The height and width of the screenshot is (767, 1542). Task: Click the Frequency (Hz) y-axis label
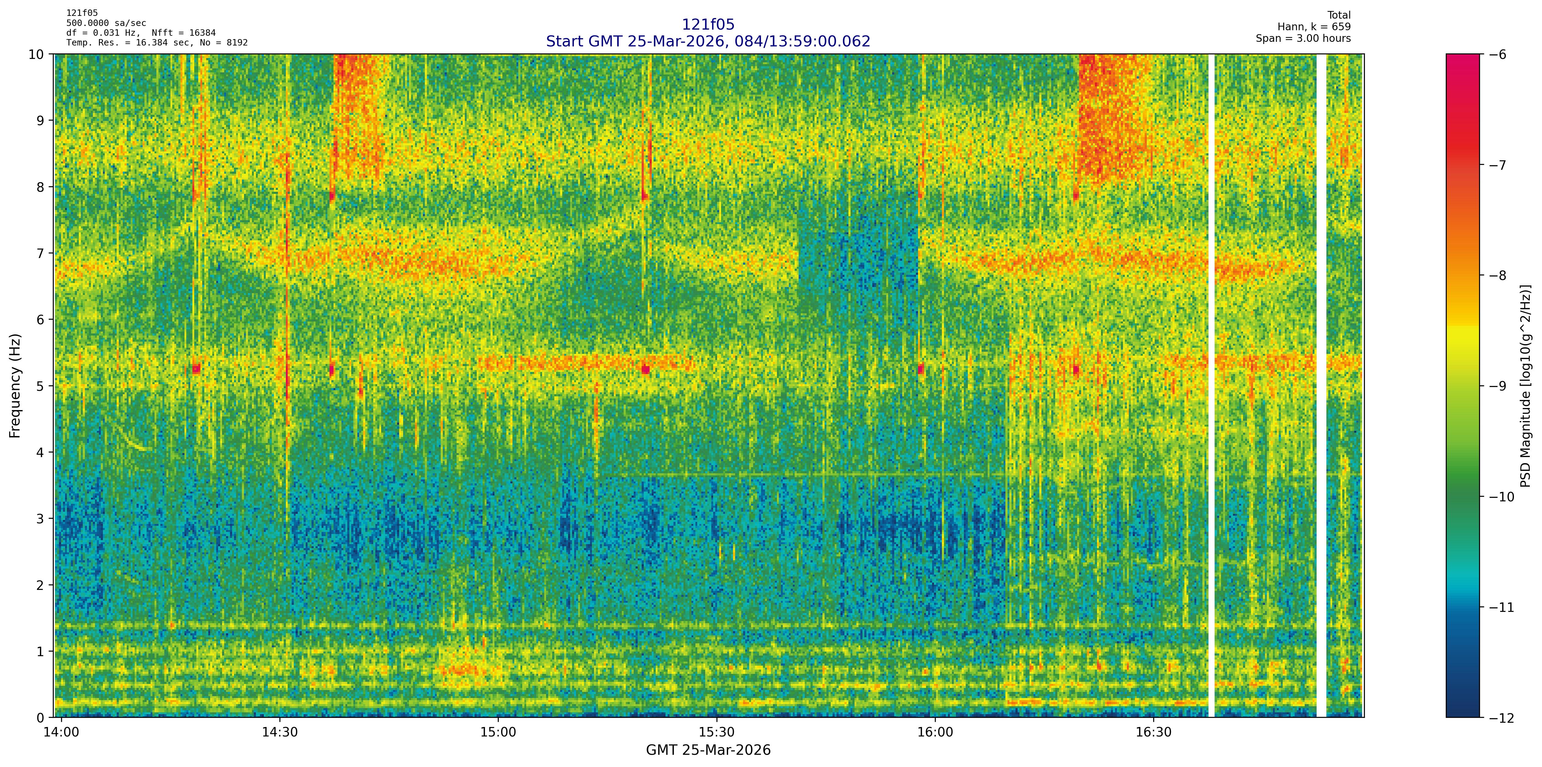pos(15,386)
